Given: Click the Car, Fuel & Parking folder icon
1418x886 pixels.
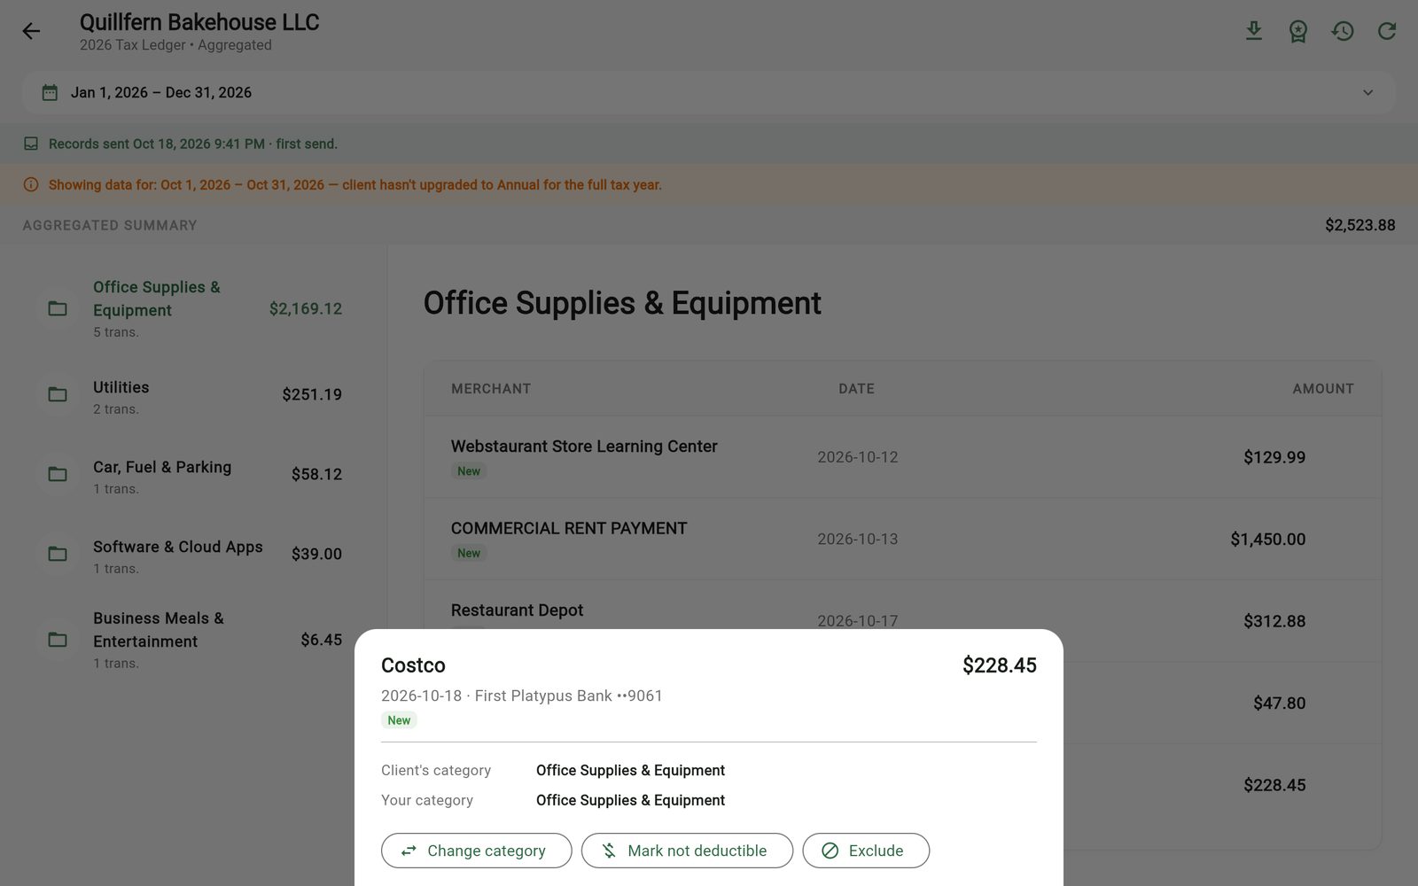Looking at the screenshot, I should pyautogui.click(x=58, y=474).
